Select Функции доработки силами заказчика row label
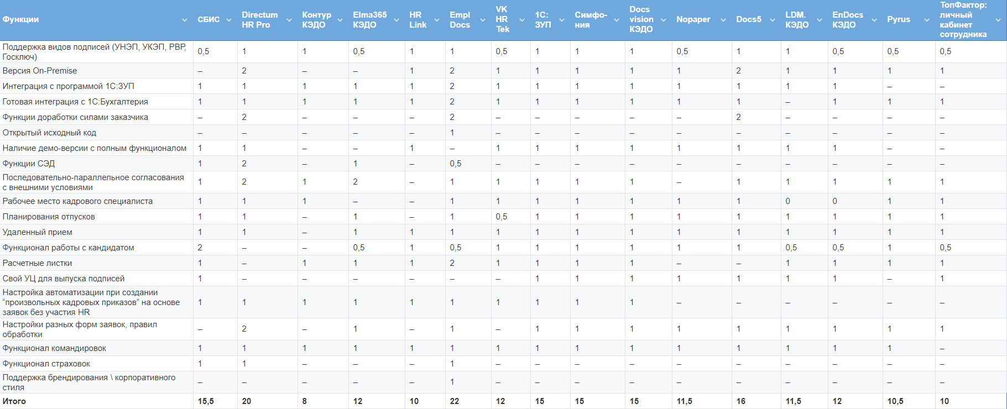The height and width of the screenshot is (409, 1007). 75,117
